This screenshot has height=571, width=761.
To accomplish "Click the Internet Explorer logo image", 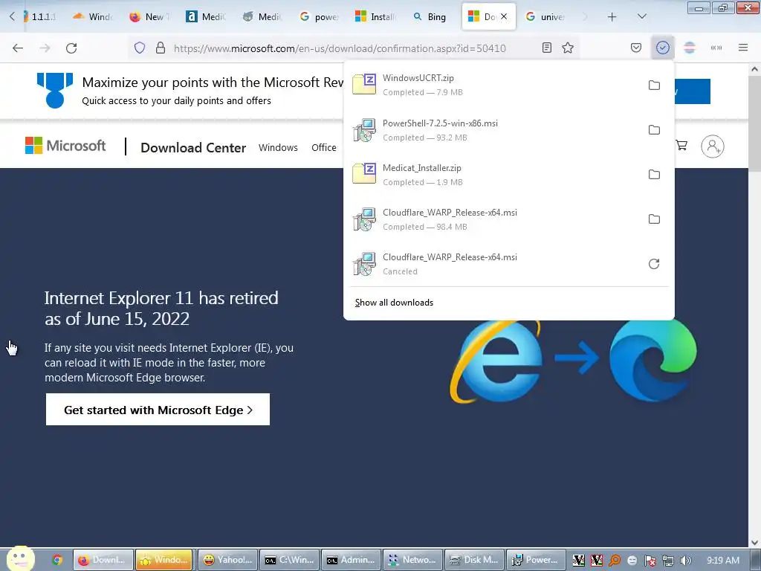I will click(497, 361).
